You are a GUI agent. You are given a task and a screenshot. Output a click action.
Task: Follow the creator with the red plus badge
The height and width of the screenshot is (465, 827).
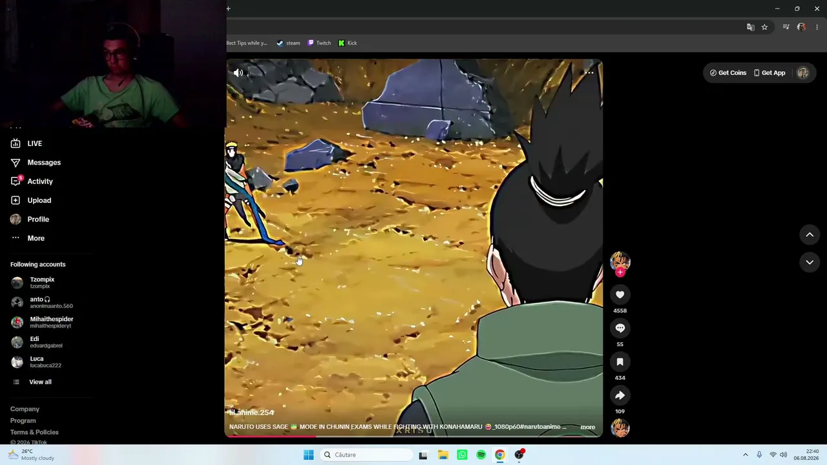(x=620, y=273)
